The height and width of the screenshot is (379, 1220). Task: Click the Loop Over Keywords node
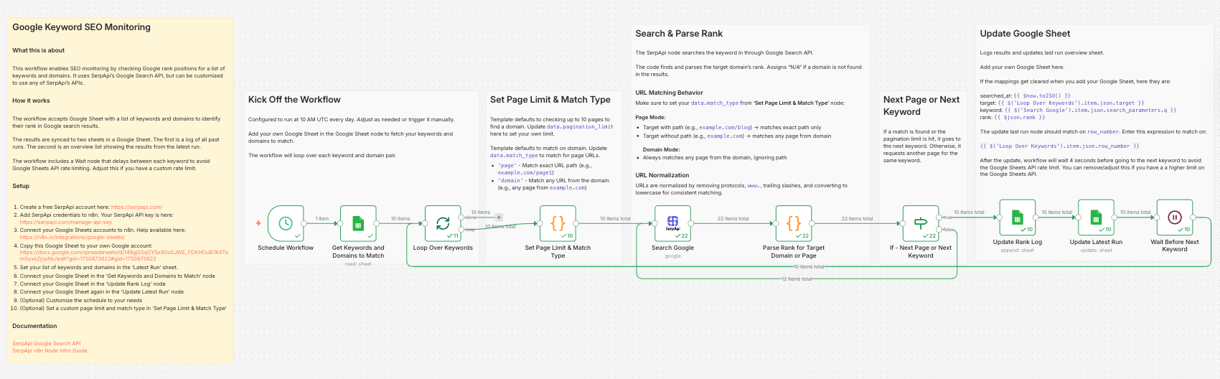[x=443, y=223]
